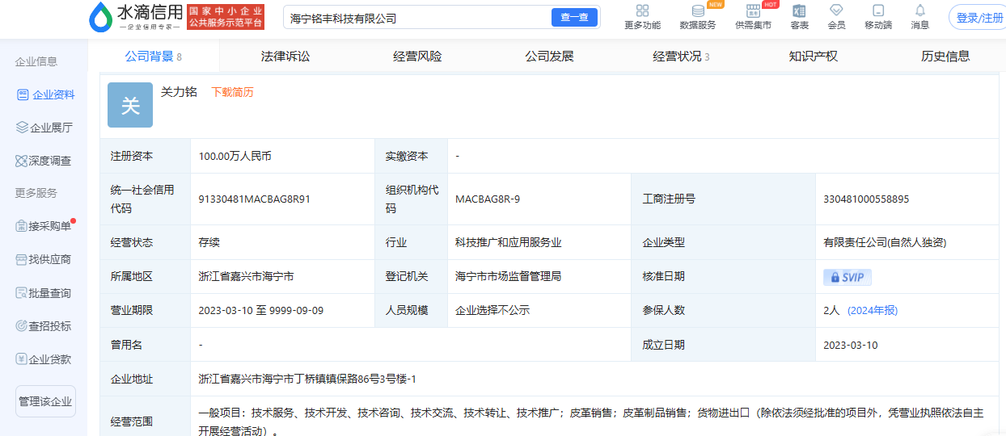The width and height of the screenshot is (1006, 436).
Task: Click 登录/注册 button
Action: point(979,18)
